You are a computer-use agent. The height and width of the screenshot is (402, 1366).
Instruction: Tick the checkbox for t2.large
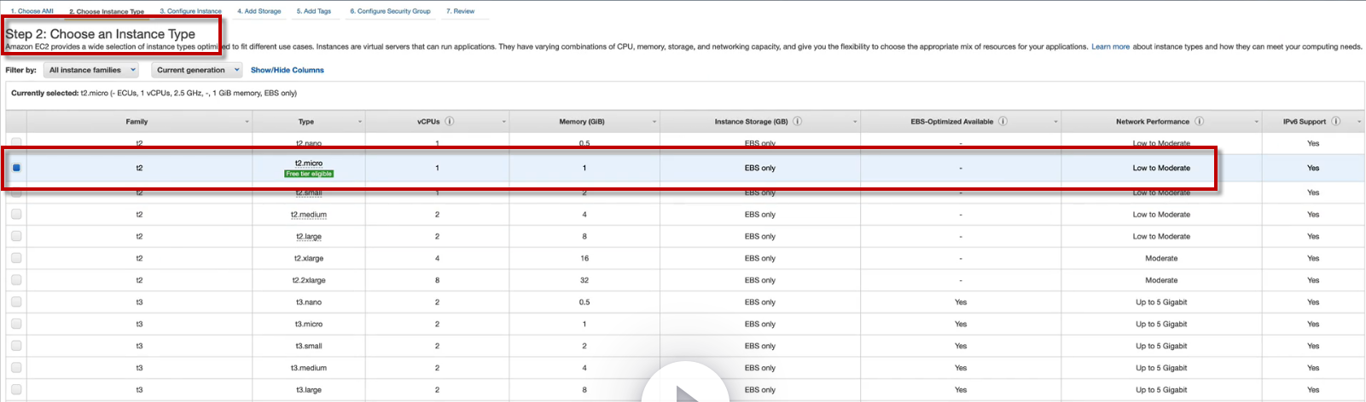pos(16,236)
